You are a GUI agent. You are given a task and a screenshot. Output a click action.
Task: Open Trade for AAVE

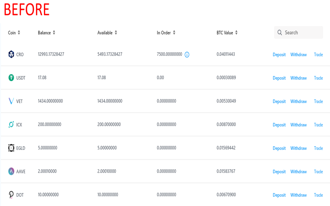click(x=318, y=172)
